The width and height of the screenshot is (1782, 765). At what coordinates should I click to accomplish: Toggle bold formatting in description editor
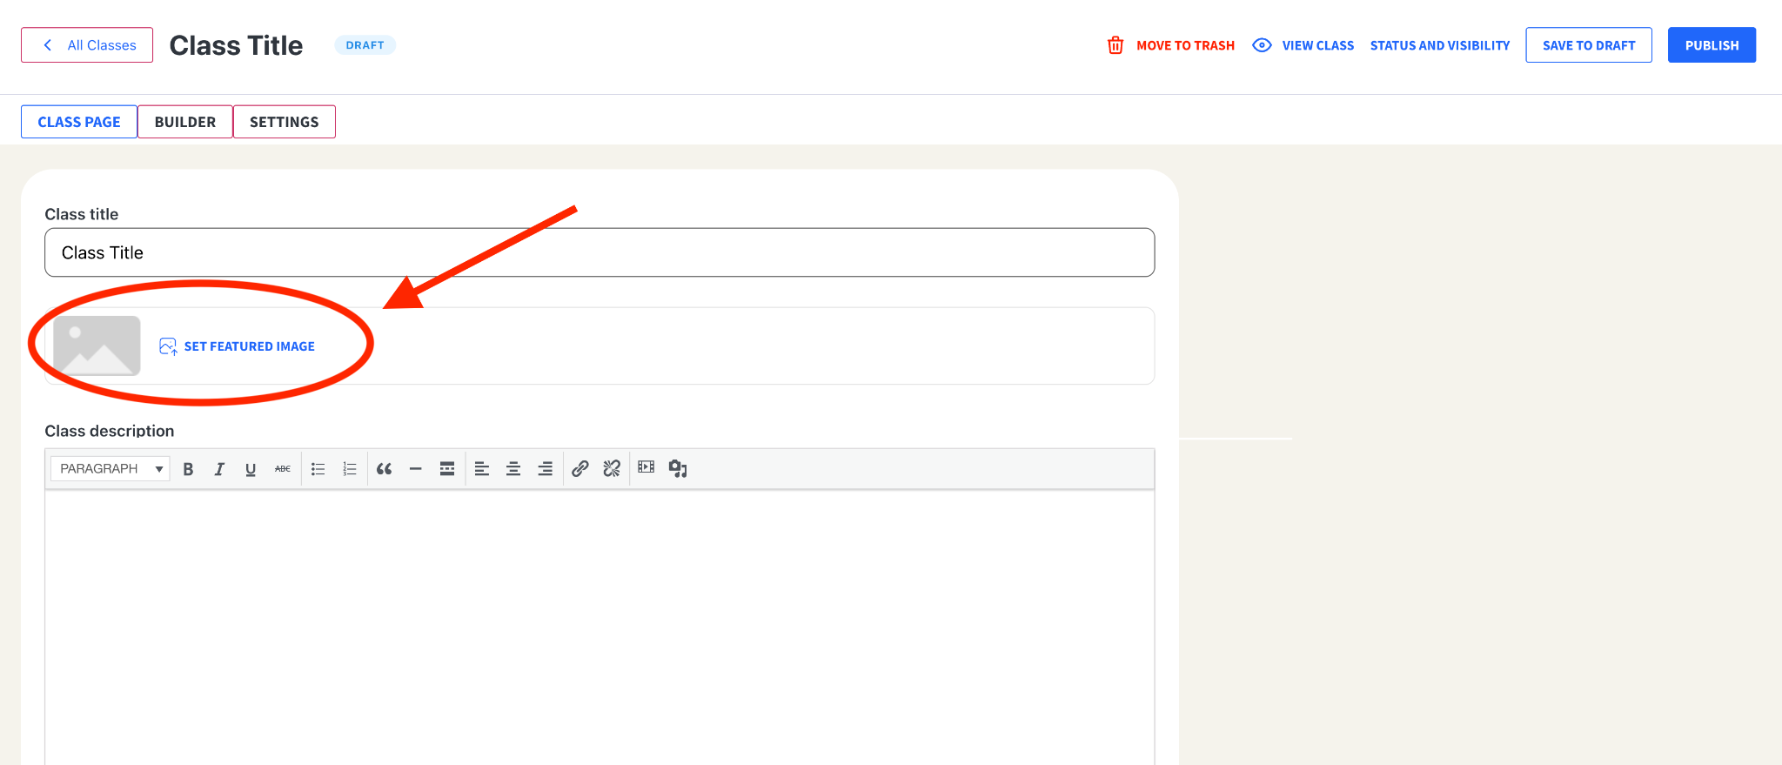(x=188, y=469)
